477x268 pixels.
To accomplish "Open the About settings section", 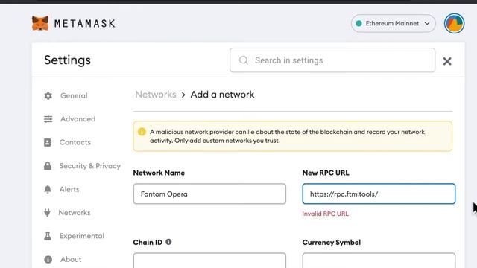I will [x=71, y=260].
